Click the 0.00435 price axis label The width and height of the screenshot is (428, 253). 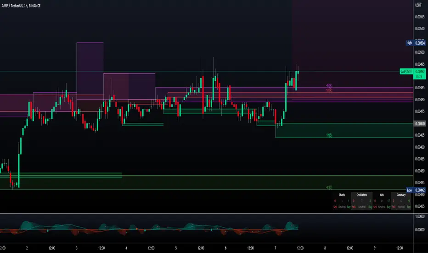click(x=420, y=207)
